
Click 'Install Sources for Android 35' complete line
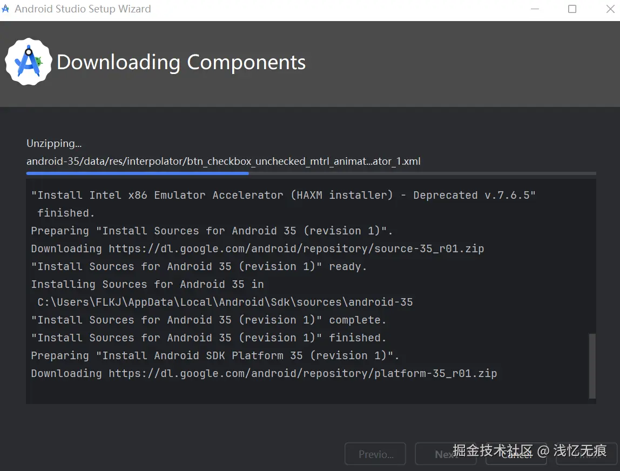(209, 320)
